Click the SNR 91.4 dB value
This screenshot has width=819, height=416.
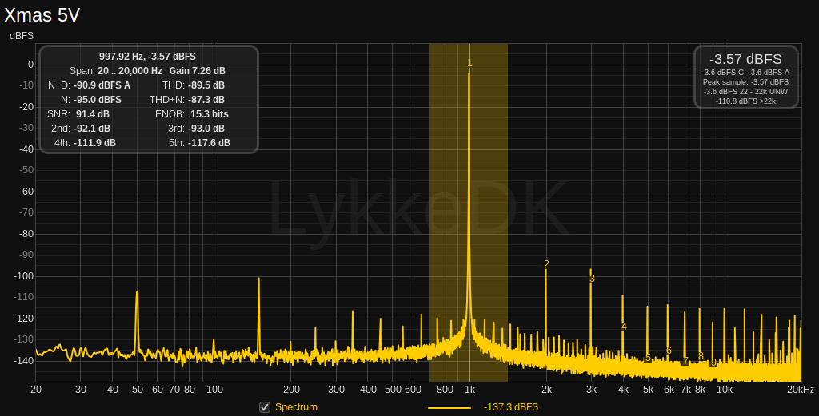tap(93, 113)
